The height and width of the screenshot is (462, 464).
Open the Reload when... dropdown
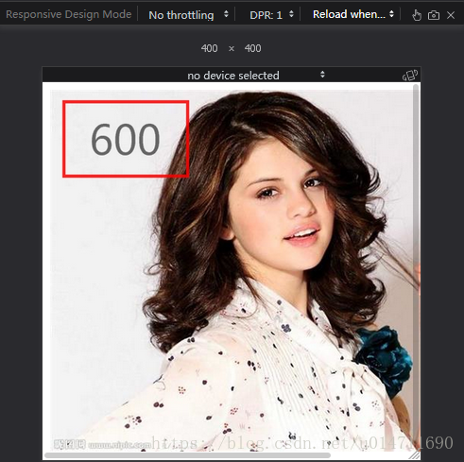click(353, 14)
